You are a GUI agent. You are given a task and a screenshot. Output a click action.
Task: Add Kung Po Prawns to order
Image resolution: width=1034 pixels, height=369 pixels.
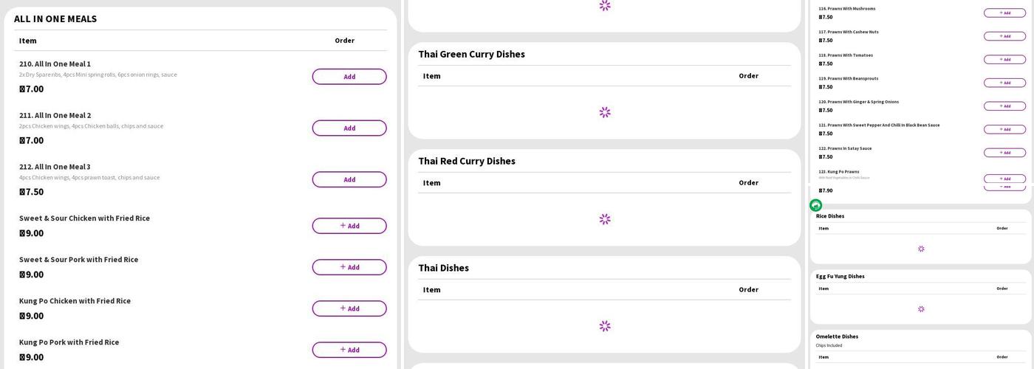click(x=1004, y=179)
